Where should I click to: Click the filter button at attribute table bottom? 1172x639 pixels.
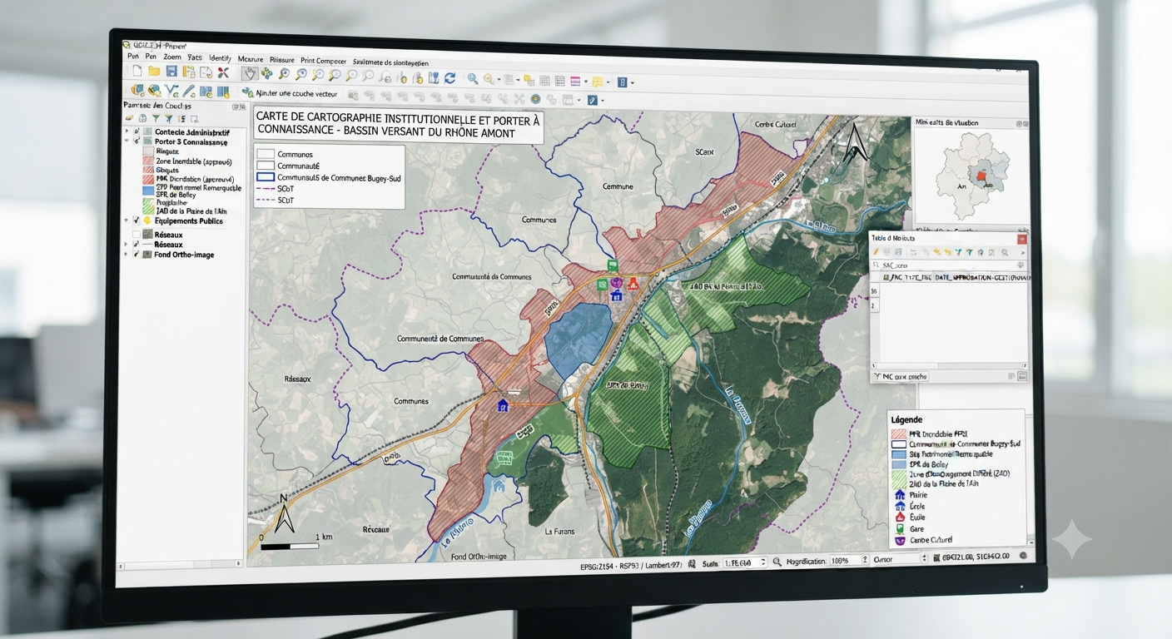[900, 377]
